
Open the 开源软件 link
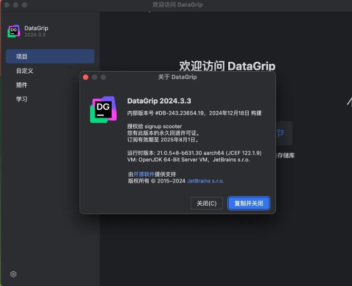pos(144,174)
